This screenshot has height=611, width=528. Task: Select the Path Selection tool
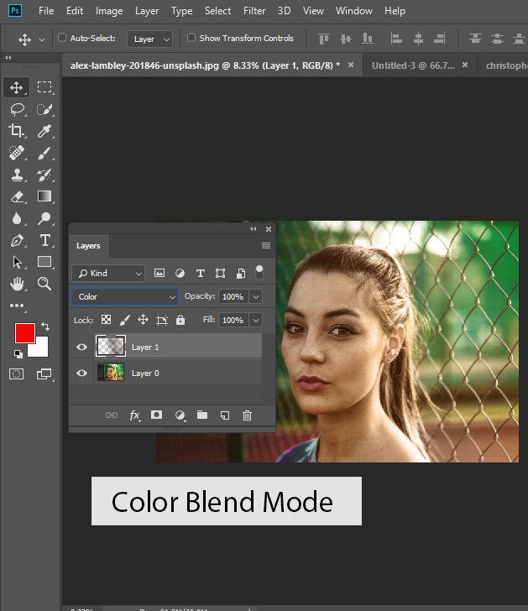[16, 262]
